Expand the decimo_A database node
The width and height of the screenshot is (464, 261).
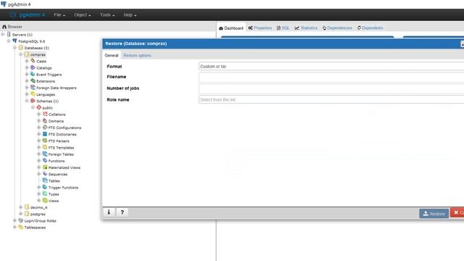click(x=21, y=207)
